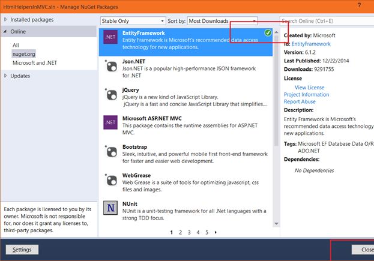
Task: Click the Created by Microsoft text
Action: (309, 35)
